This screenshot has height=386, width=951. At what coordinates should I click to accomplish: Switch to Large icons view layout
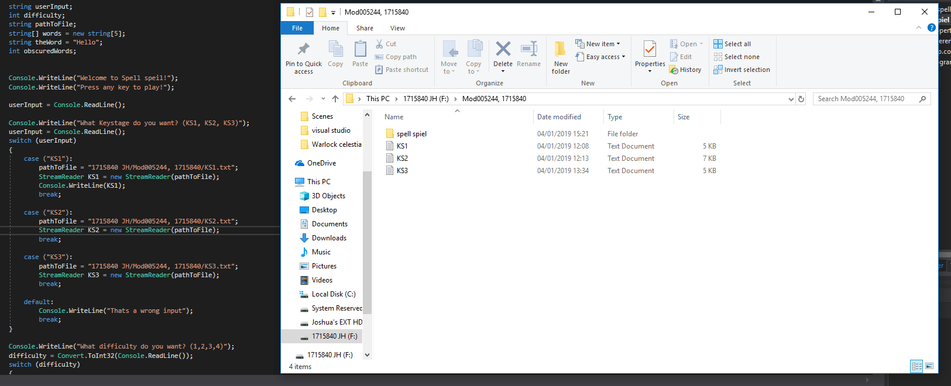(929, 366)
